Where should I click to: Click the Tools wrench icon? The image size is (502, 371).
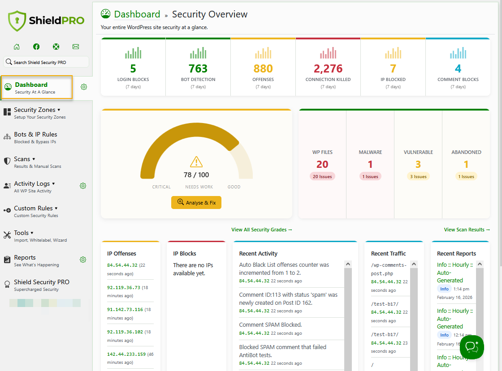point(7,235)
